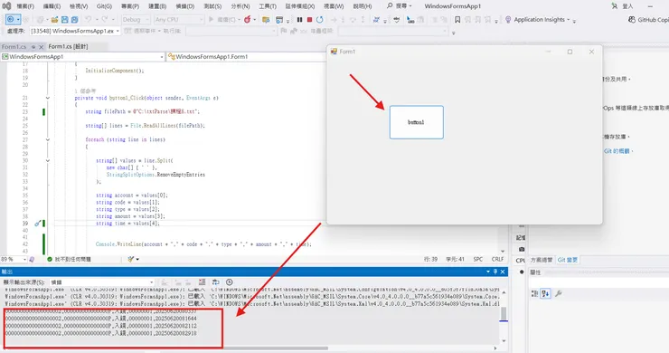Click the 找不到任何問題 status indicator

(69, 260)
